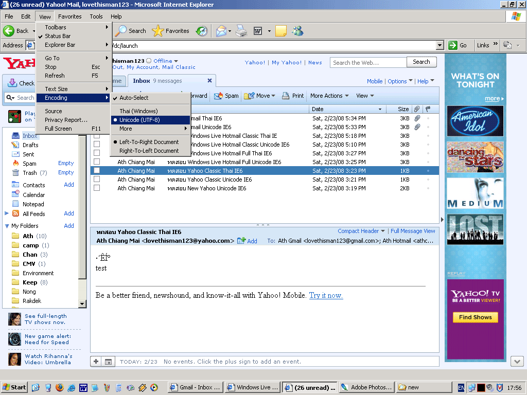Click the Spam flame icon in sidebar
Screen dimensions: 527x395
[15, 163]
